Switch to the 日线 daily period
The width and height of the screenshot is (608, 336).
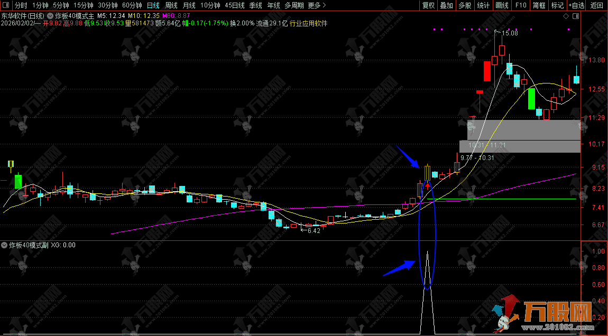click(x=153, y=5)
